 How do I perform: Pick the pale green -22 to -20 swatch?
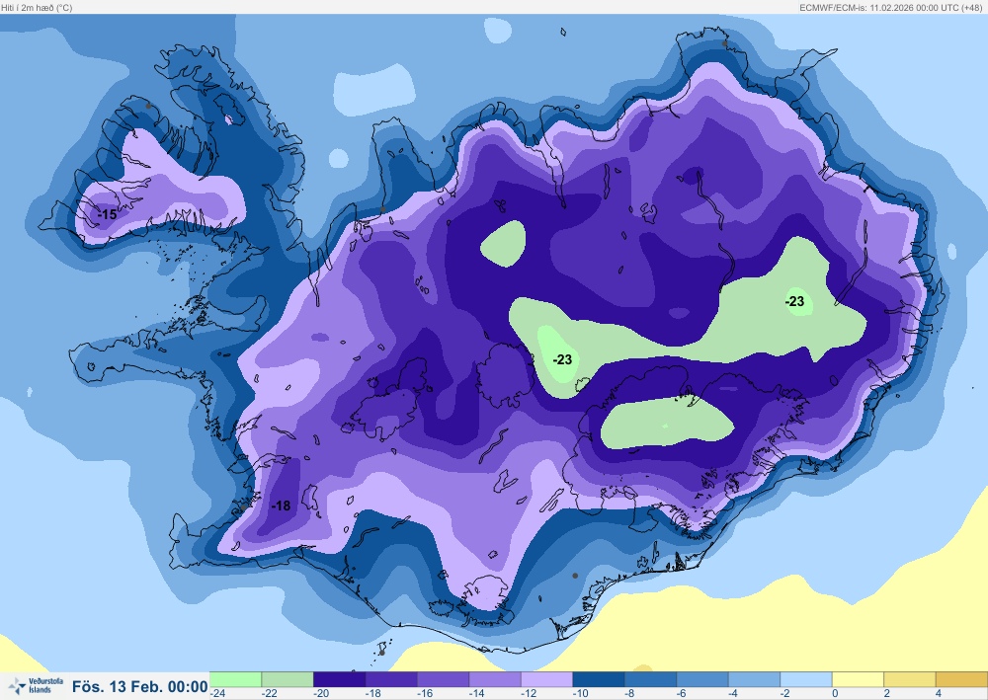click(287, 679)
